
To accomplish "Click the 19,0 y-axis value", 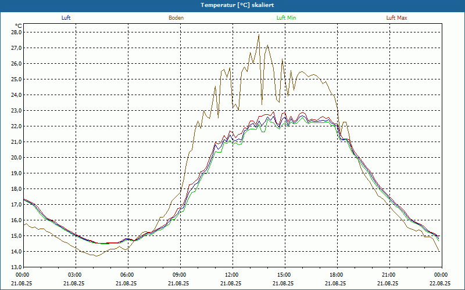I will point(17,173).
